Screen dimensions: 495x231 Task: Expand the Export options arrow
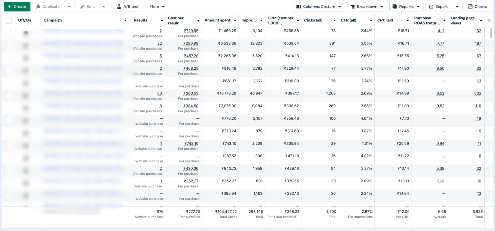(x=457, y=7)
